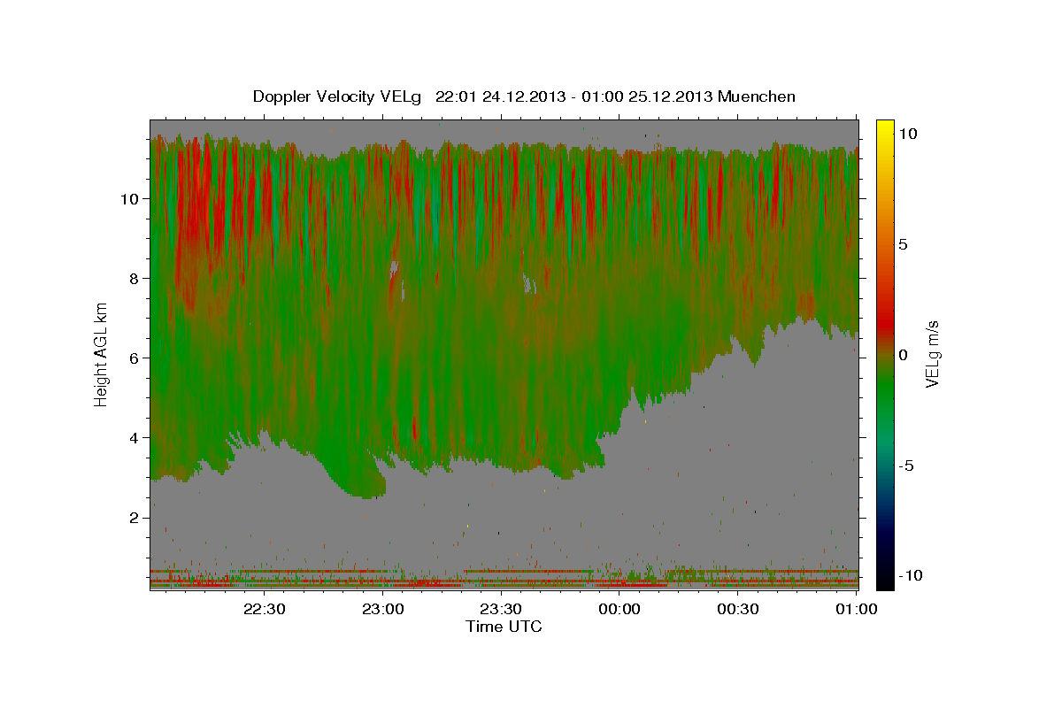Click the 'Time UTC' x-axis label
The width and height of the screenshot is (1062, 708).
coord(504,627)
